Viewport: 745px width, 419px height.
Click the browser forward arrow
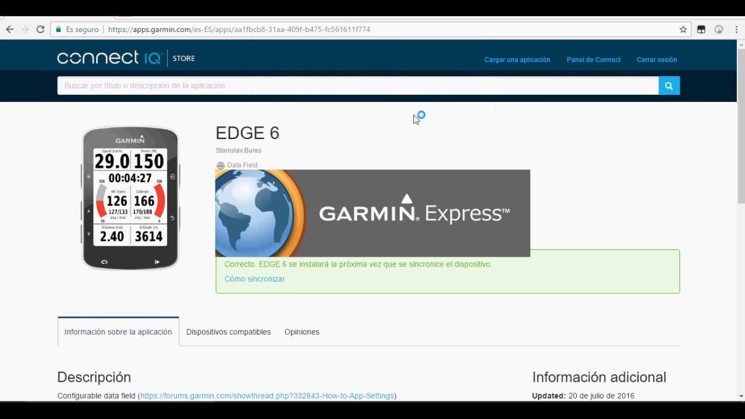[x=24, y=29]
